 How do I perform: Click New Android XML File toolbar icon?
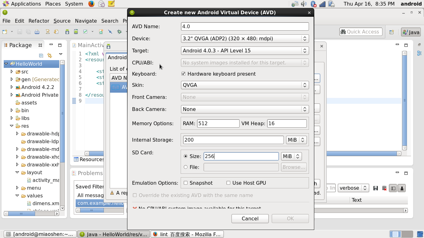pyautogui.click(x=101, y=32)
